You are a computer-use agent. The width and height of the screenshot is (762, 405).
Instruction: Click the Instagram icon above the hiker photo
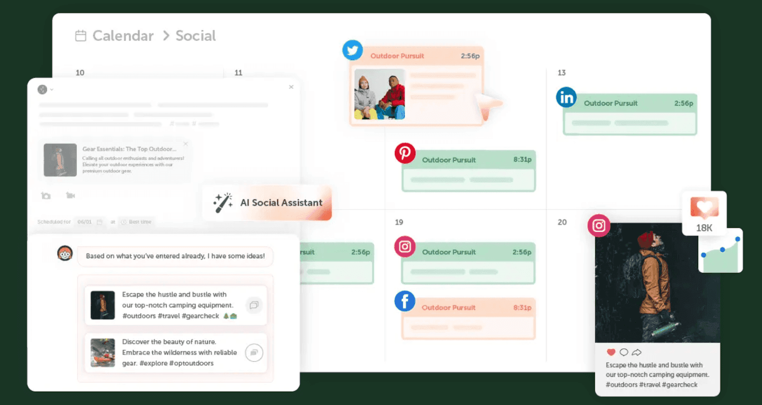[x=599, y=225]
